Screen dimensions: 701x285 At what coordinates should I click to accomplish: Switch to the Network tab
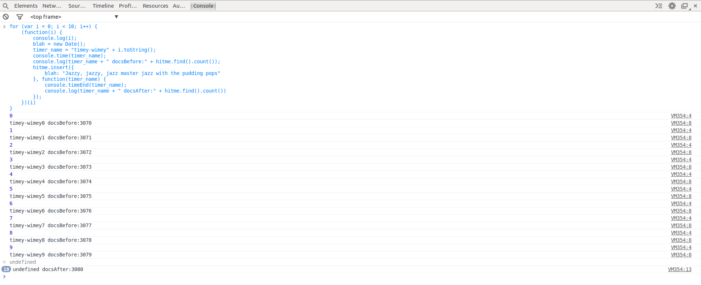pos(52,6)
